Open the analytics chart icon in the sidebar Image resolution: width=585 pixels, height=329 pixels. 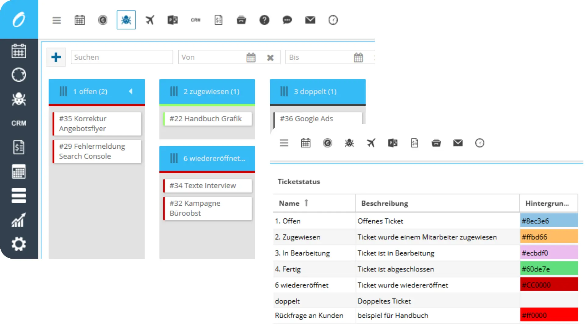coord(19,220)
